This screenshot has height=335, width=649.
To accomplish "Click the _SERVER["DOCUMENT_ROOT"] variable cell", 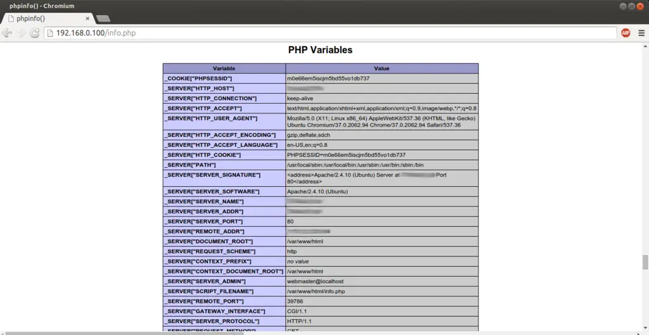I will (x=209, y=241).
